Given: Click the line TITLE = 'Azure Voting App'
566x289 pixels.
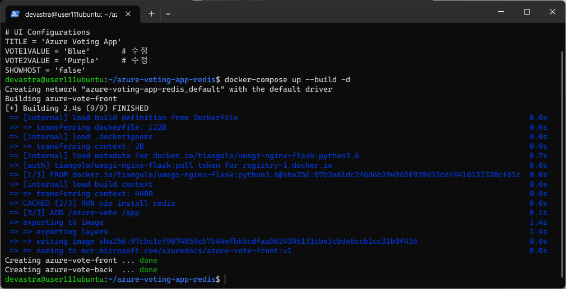Looking at the screenshot, I should [x=63, y=41].
